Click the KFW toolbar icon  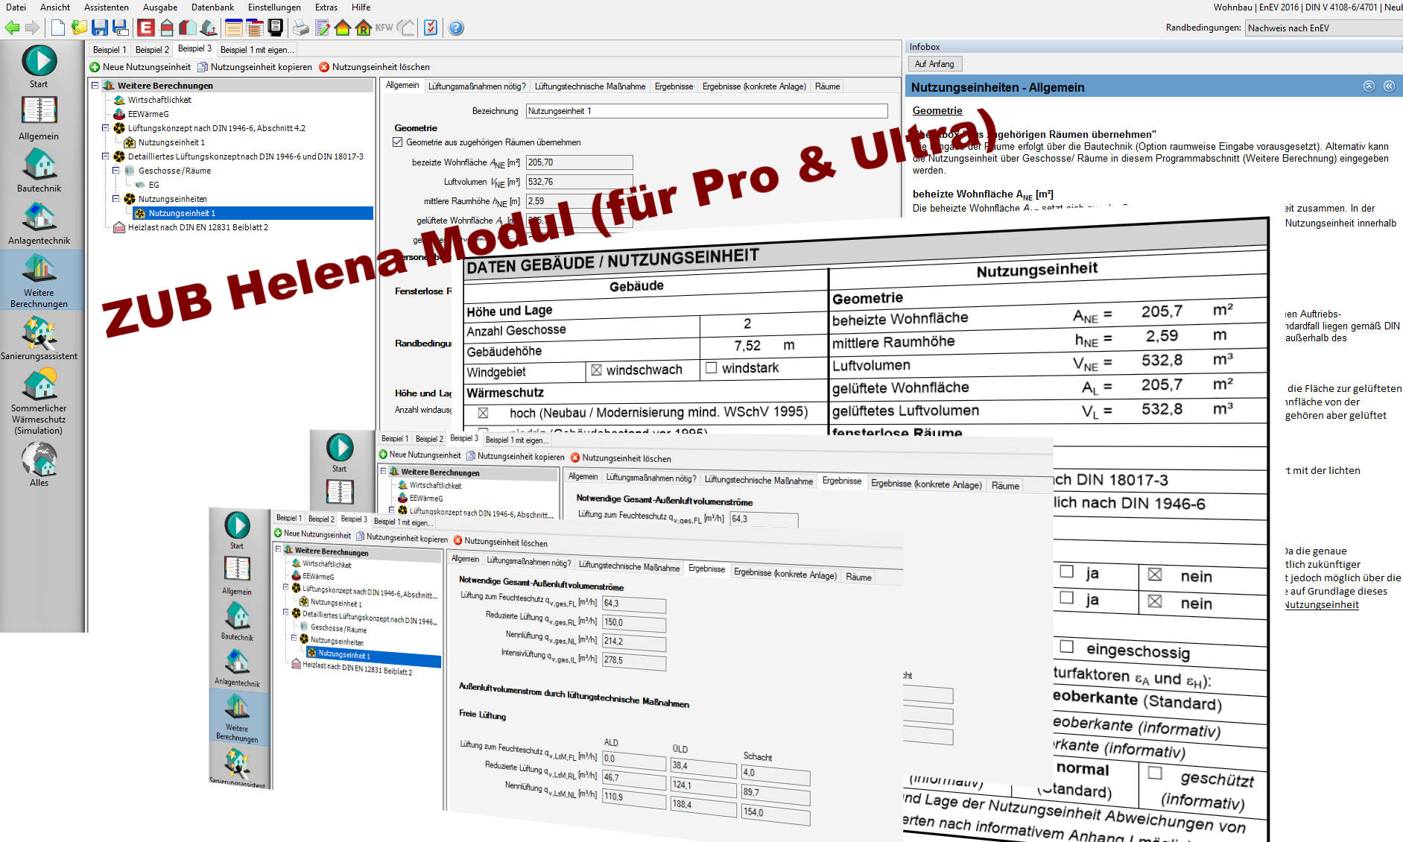coord(384,28)
